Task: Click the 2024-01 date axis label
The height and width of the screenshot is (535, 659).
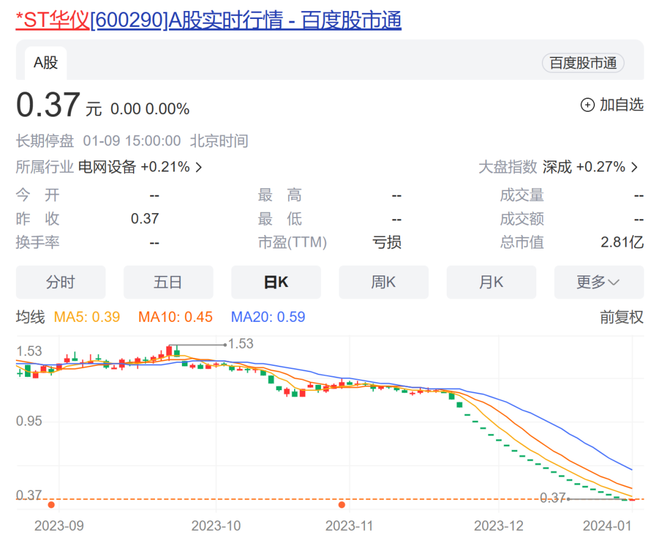Action: tap(607, 525)
